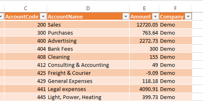Select the cell with account code 445
This screenshot has height=101, width=203.
coord(25,97)
